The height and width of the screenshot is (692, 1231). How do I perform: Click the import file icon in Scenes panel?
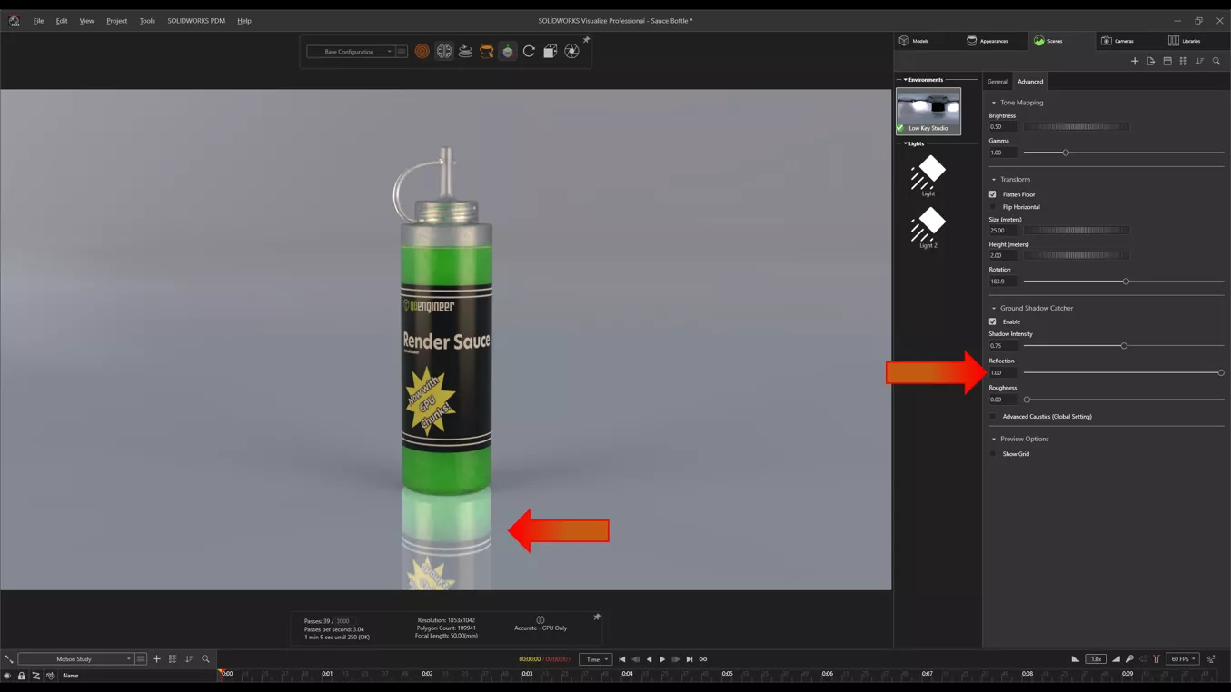click(1151, 62)
